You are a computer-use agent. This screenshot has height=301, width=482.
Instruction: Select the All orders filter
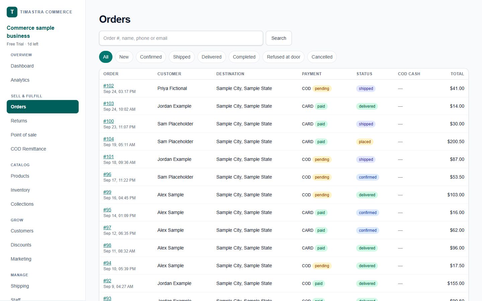[106, 57]
